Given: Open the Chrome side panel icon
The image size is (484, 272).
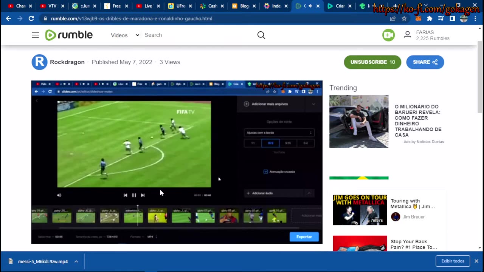Looking at the screenshot, I should (x=452, y=19).
